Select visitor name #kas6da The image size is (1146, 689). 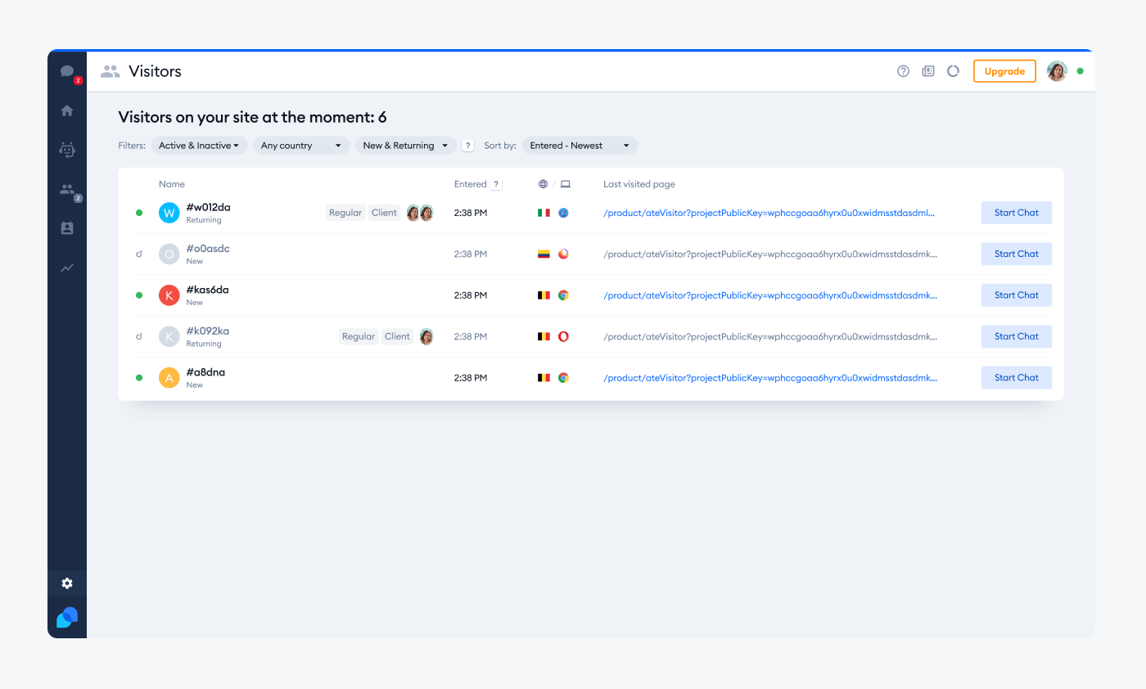click(207, 290)
